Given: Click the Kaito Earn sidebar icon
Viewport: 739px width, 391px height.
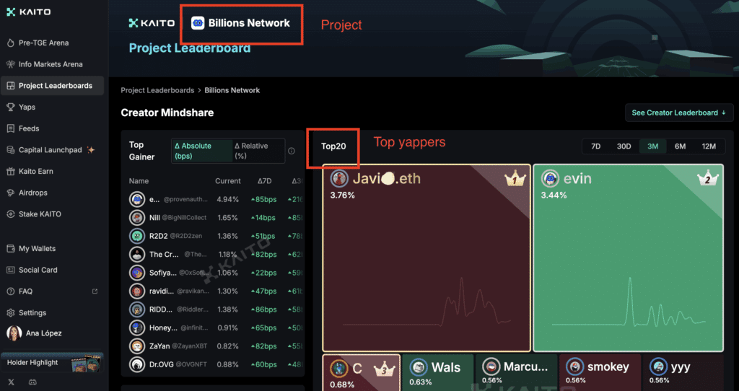Looking at the screenshot, I should click(x=11, y=172).
